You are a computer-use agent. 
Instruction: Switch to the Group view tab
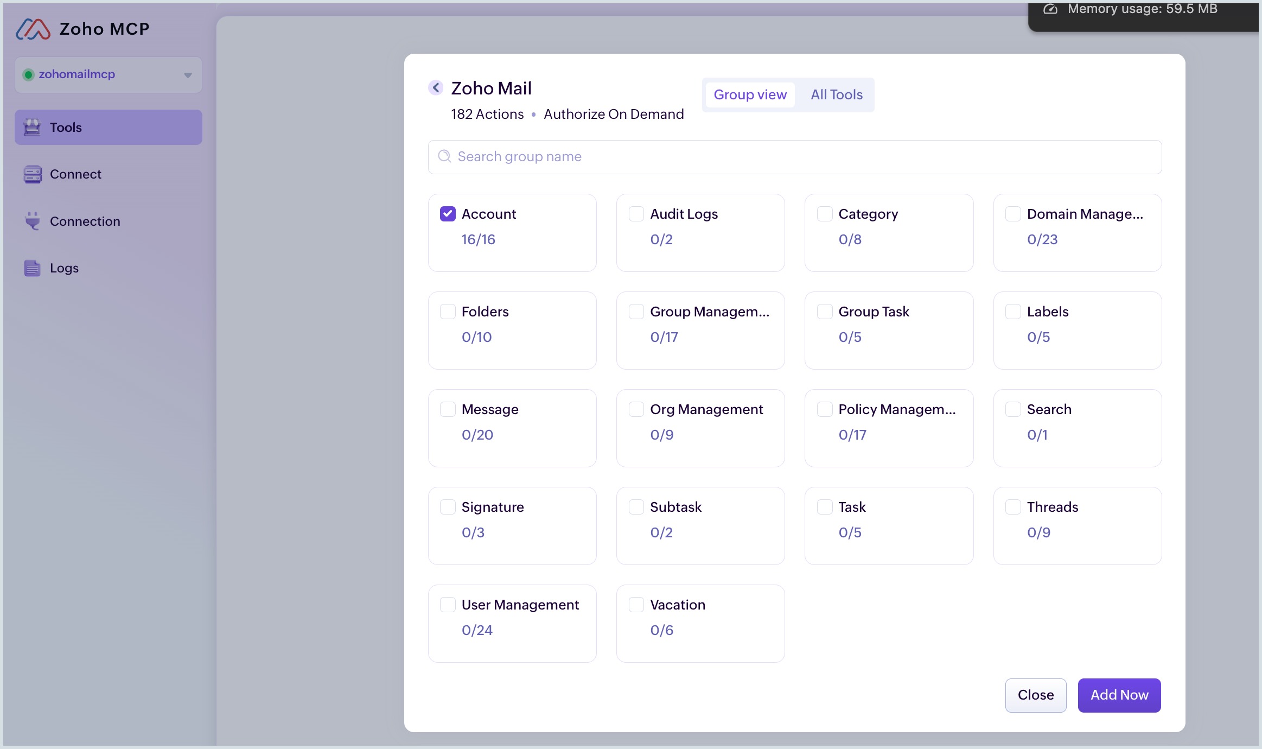[x=750, y=95]
